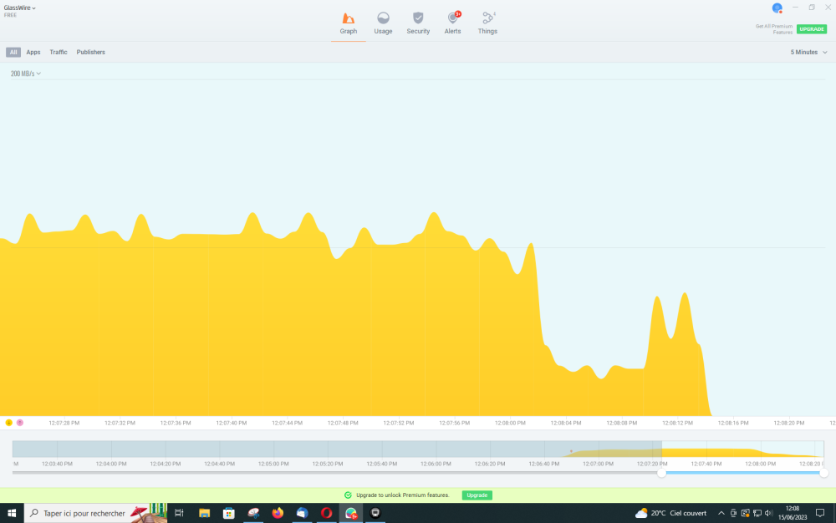Click the 12:04:00 PM label in overview timeline
Screen dimensions: 836x523
coord(111,464)
